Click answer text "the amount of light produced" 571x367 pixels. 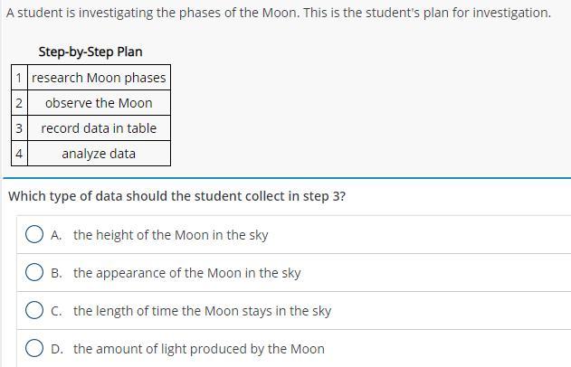coord(198,349)
